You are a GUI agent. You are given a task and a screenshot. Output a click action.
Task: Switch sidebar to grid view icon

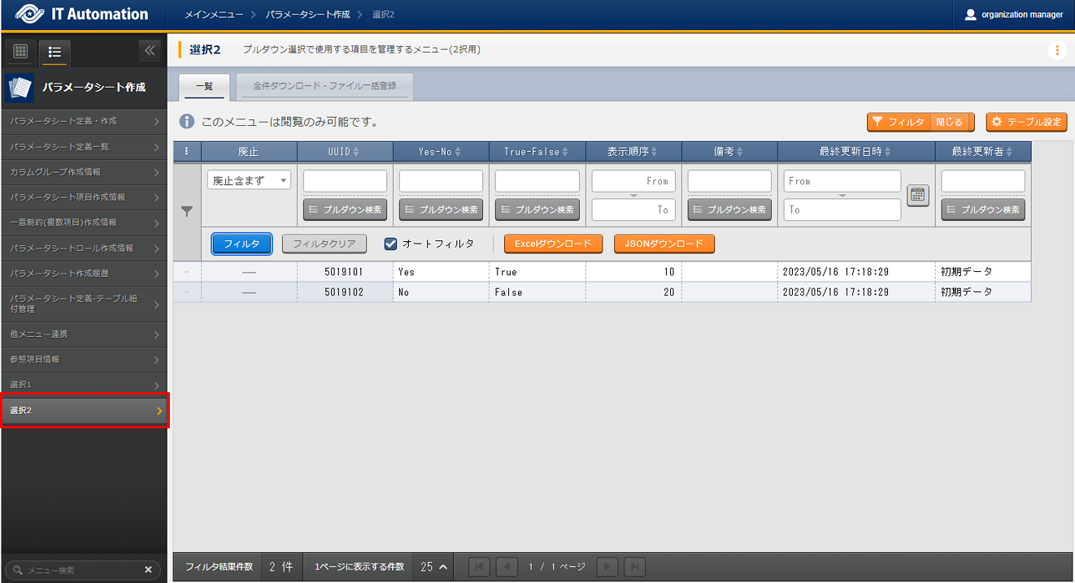point(21,51)
